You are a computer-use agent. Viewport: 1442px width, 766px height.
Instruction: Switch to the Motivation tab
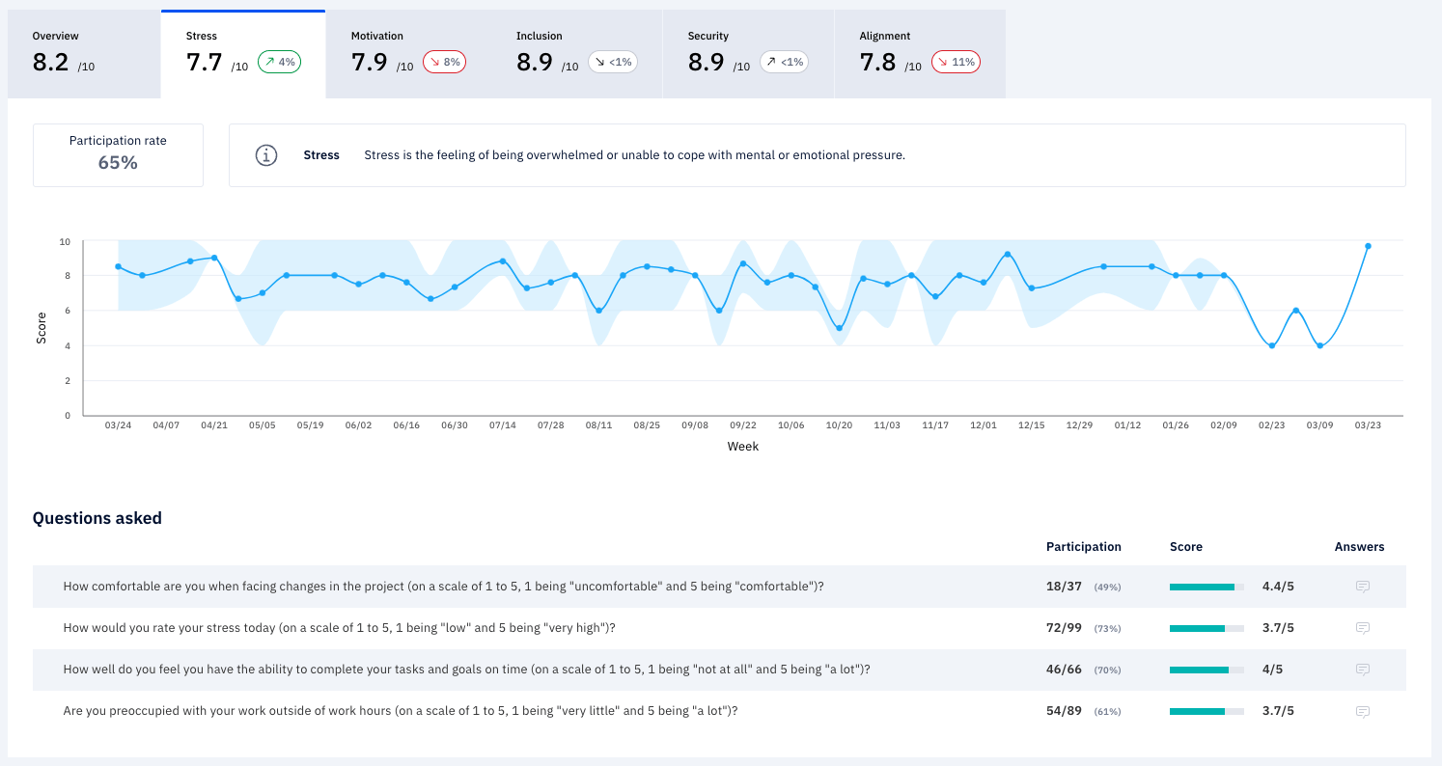point(408,54)
